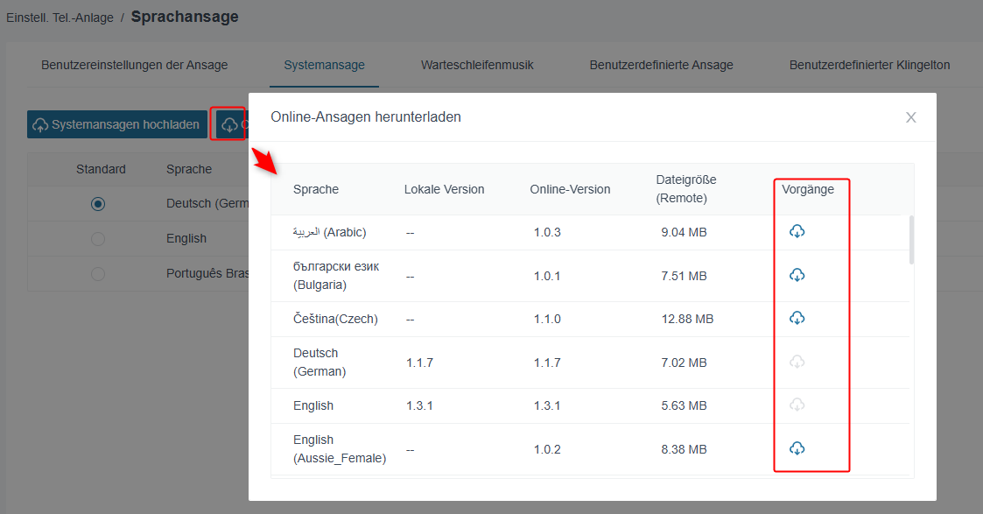Select Deutsch as standard language radio
Image resolution: width=983 pixels, height=514 pixels.
click(98, 204)
